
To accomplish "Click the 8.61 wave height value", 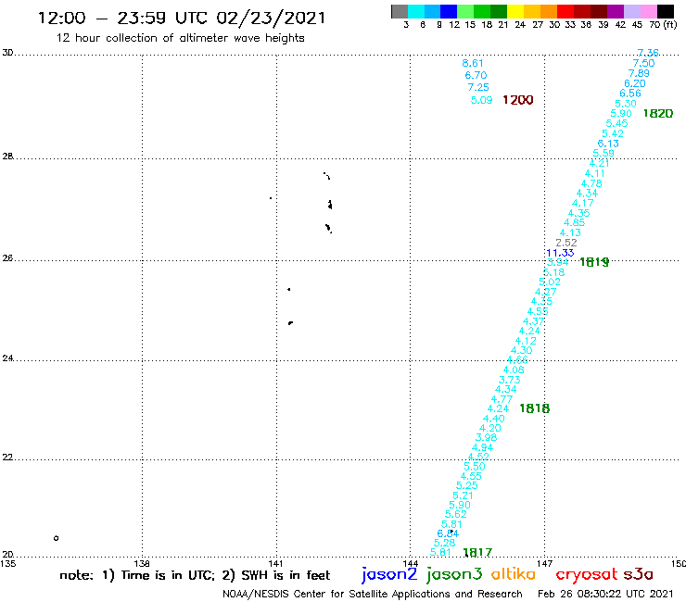I will coord(473,63).
